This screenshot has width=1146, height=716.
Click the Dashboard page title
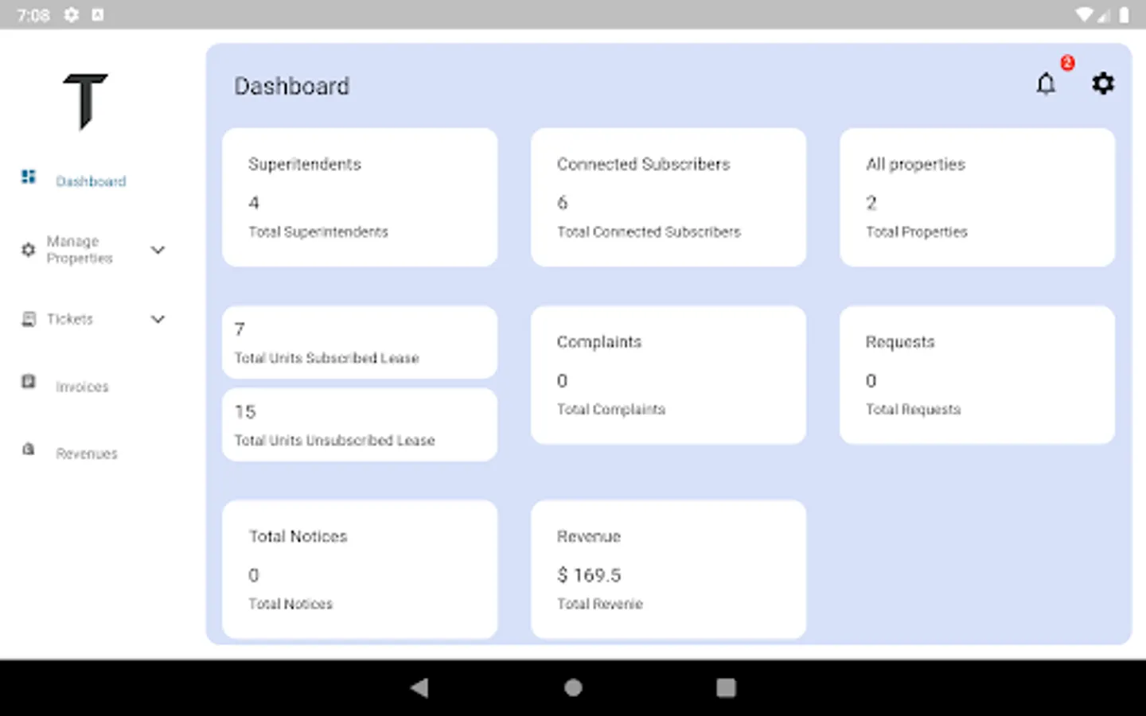pos(291,86)
